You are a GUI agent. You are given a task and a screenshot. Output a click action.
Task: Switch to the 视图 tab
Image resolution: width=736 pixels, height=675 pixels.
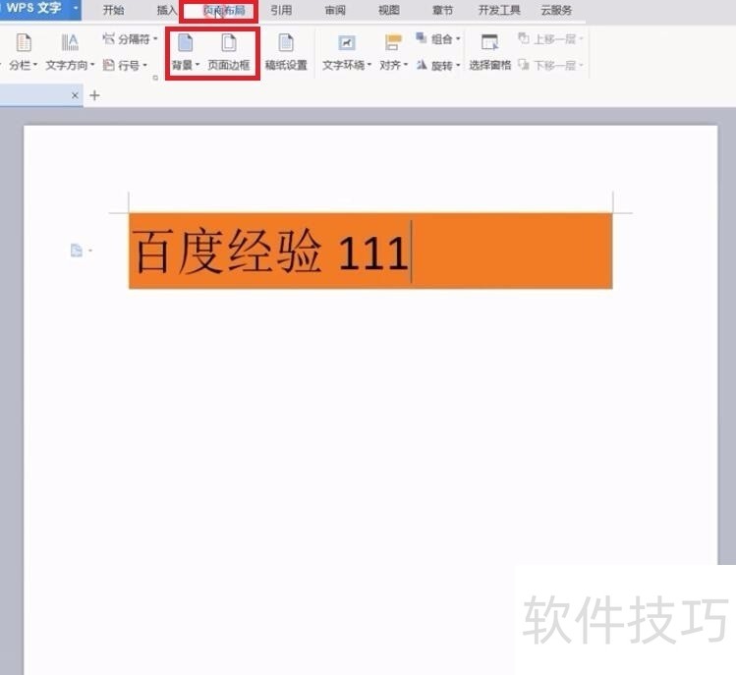pos(389,10)
